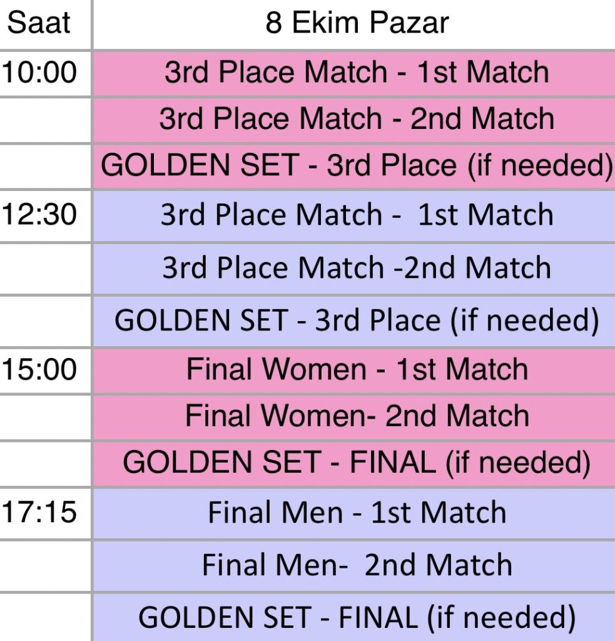Click the "Saat" column header
This screenshot has width=615, height=641.
point(39,24)
